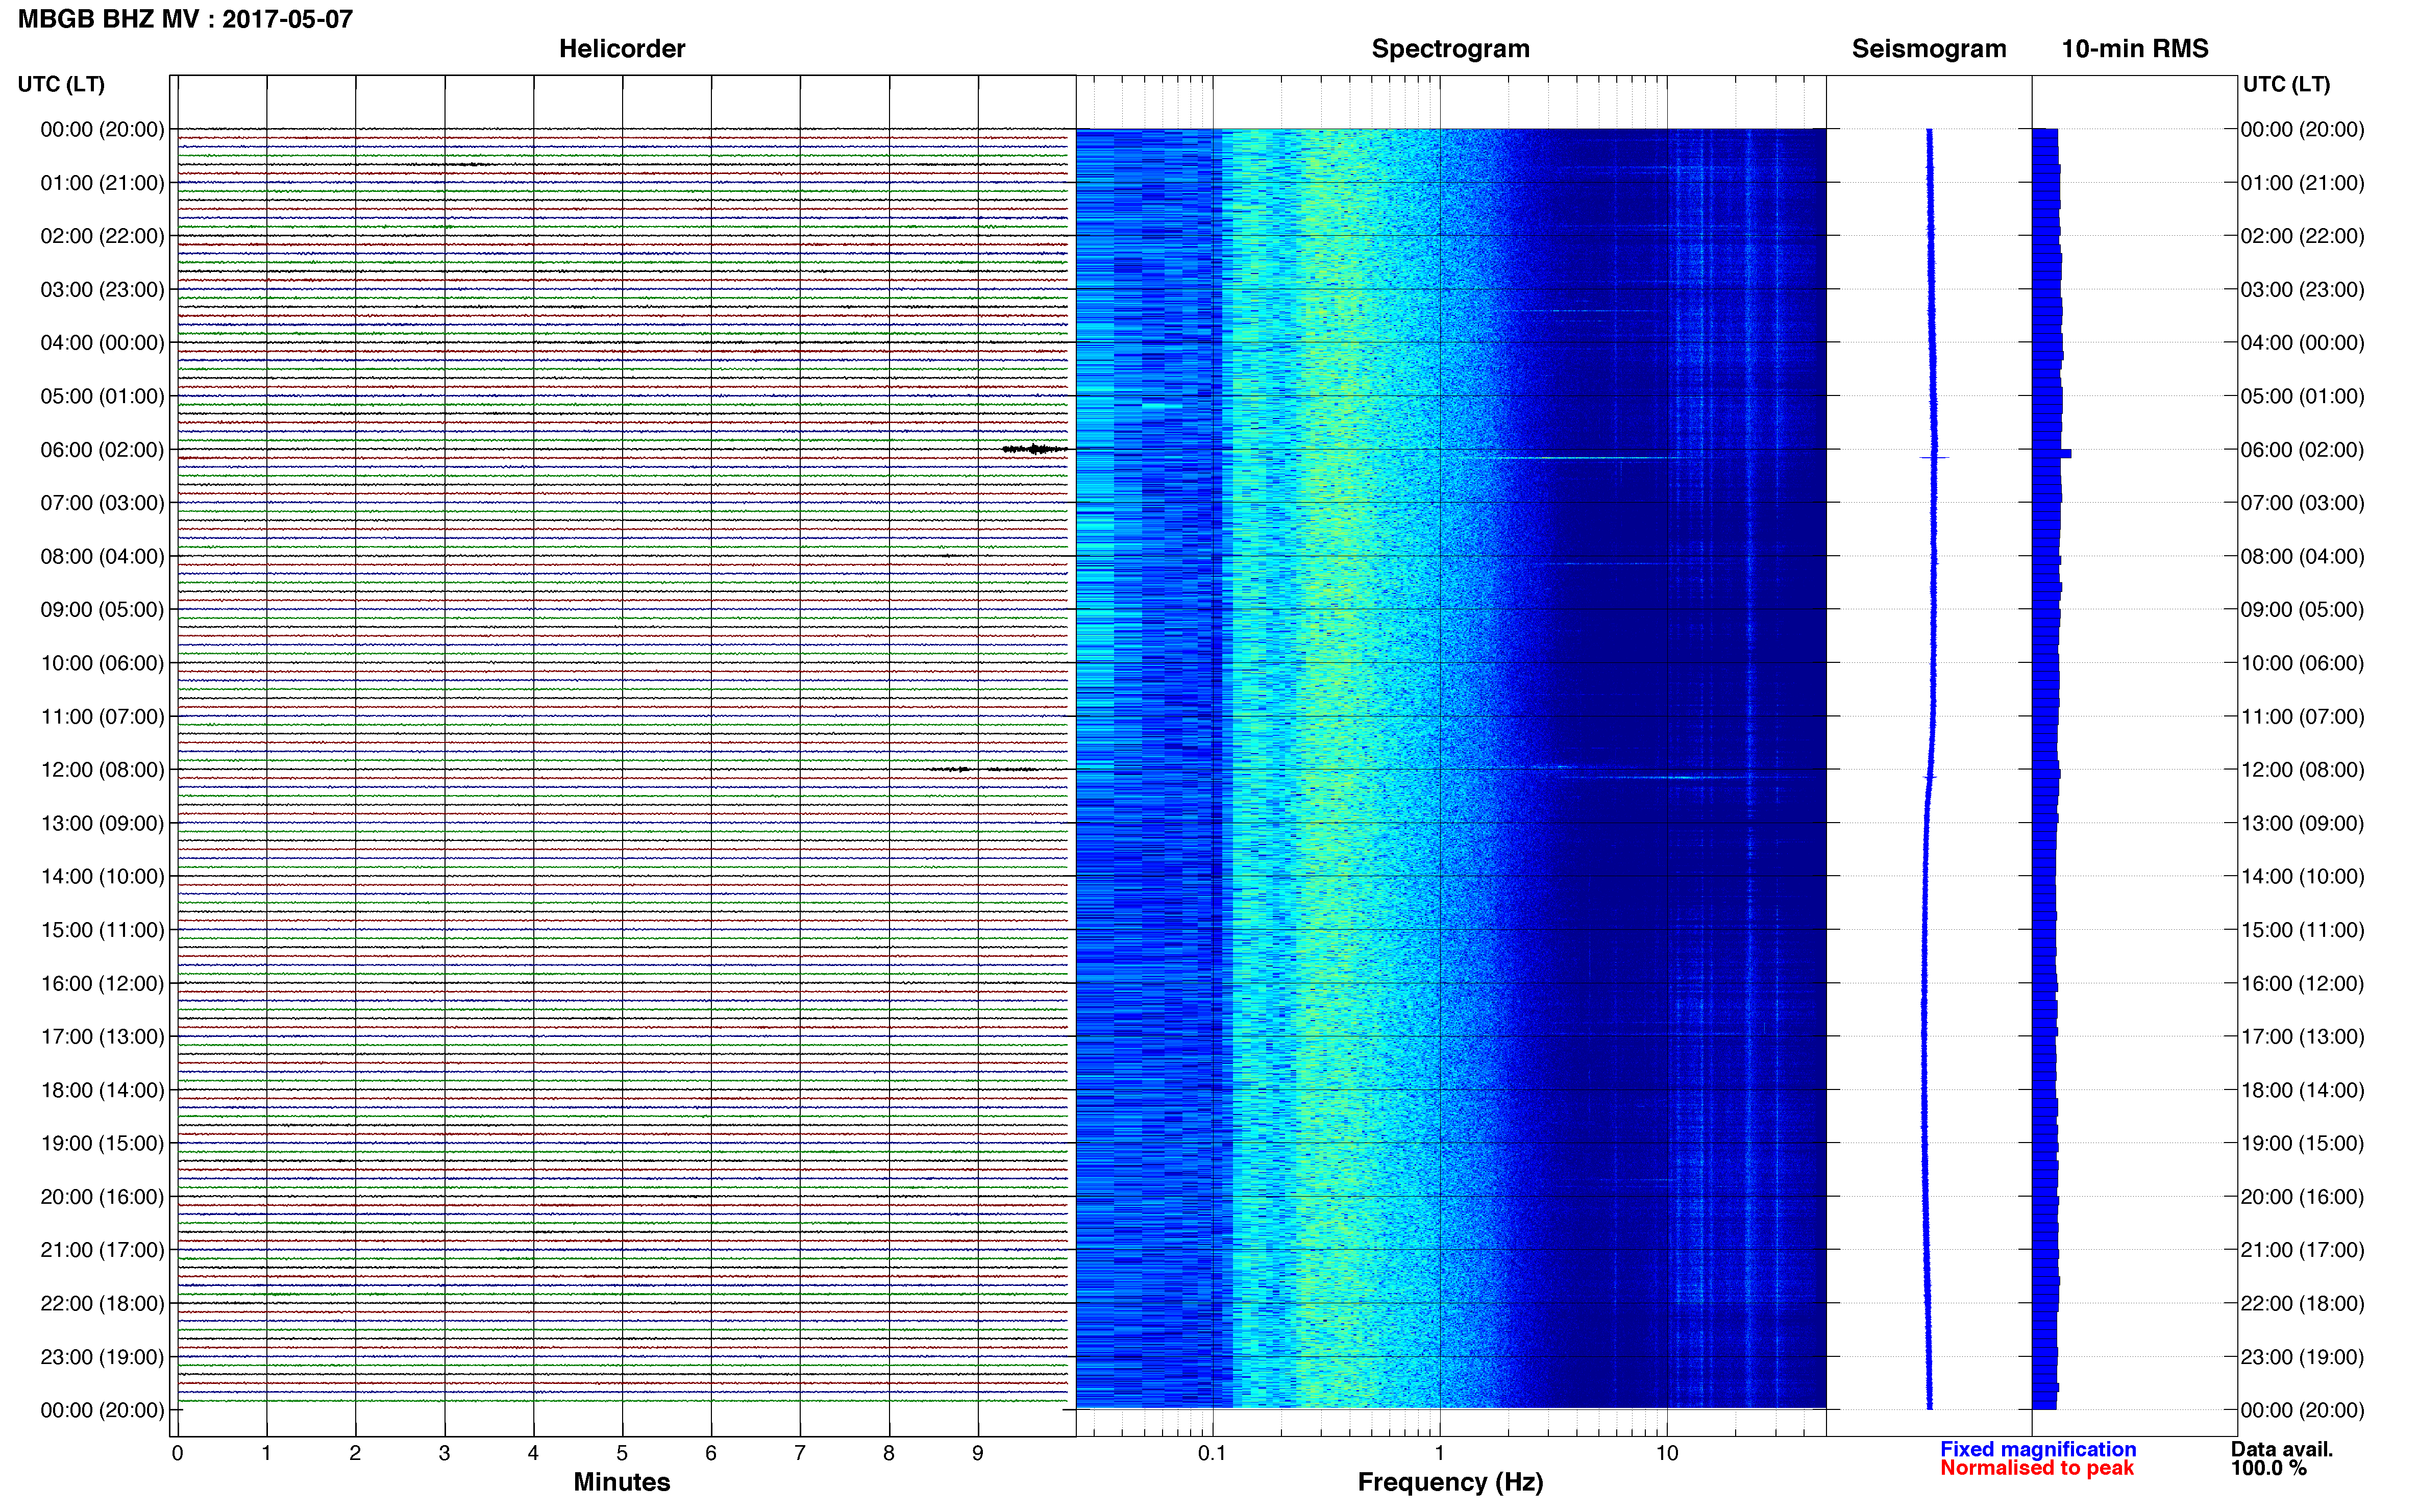2419x1512 pixels.
Task: Click the 'Normalised to peak' legend text
Action: click(2037, 1468)
